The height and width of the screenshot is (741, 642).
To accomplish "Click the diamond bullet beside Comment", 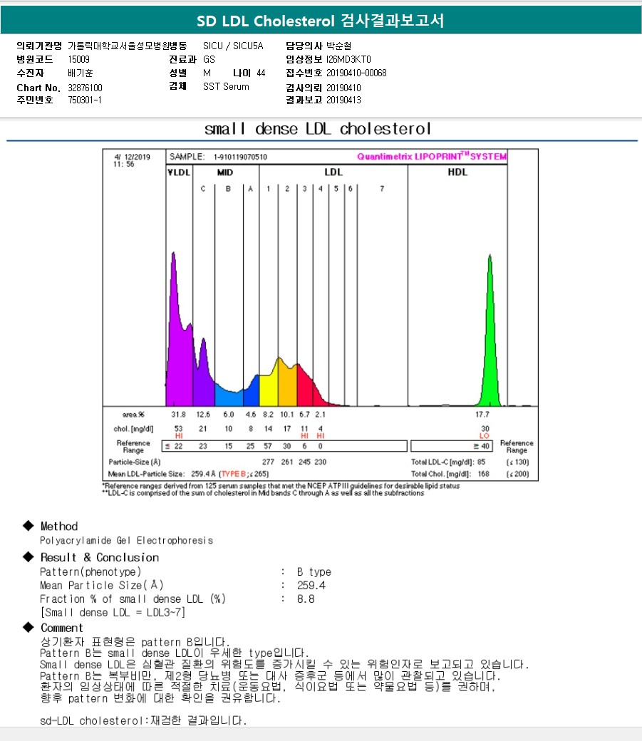I will click(29, 628).
